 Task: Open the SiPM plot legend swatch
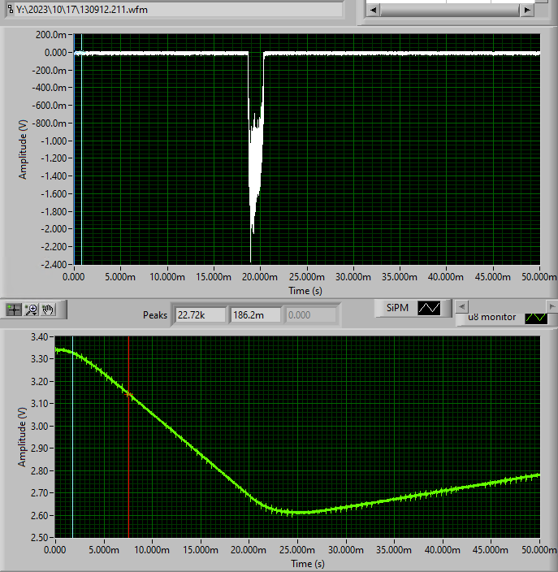[x=429, y=308]
